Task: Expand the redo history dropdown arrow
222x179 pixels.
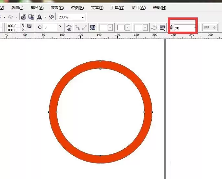Action: coord(16,17)
